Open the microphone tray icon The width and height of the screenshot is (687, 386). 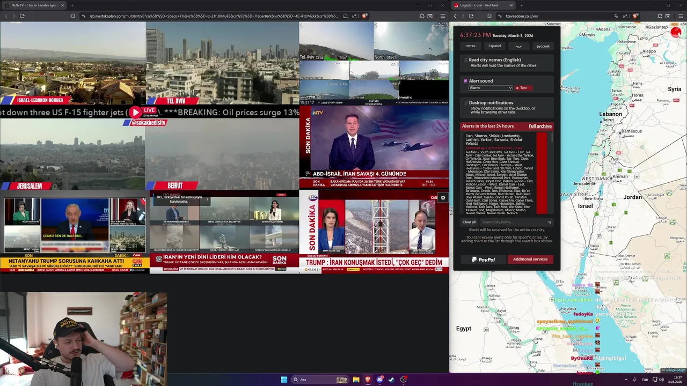tap(634, 380)
